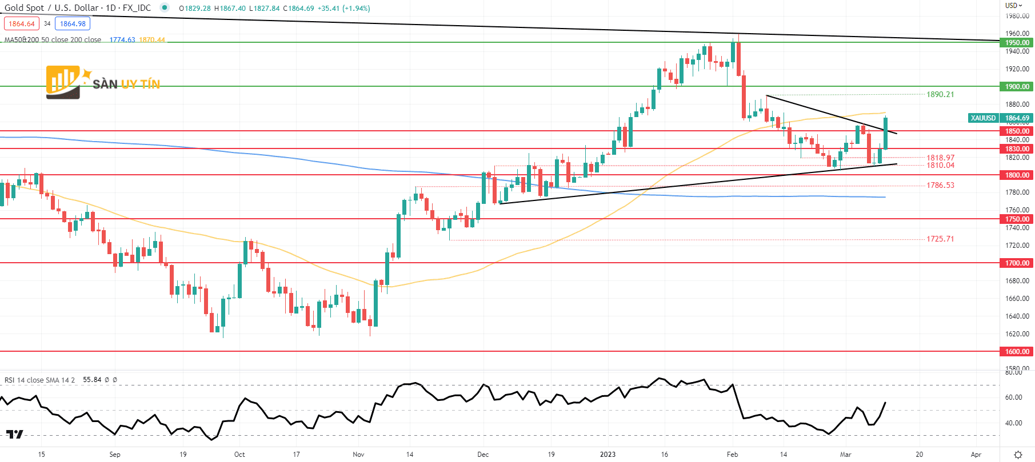Click the red 1830.00 price line label
The height and width of the screenshot is (462, 1035).
pyautogui.click(x=1017, y=149)
